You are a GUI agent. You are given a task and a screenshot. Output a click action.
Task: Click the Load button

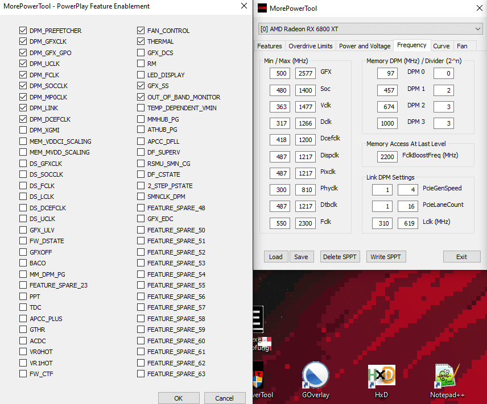pyautogui.click(x=276, y=257)
